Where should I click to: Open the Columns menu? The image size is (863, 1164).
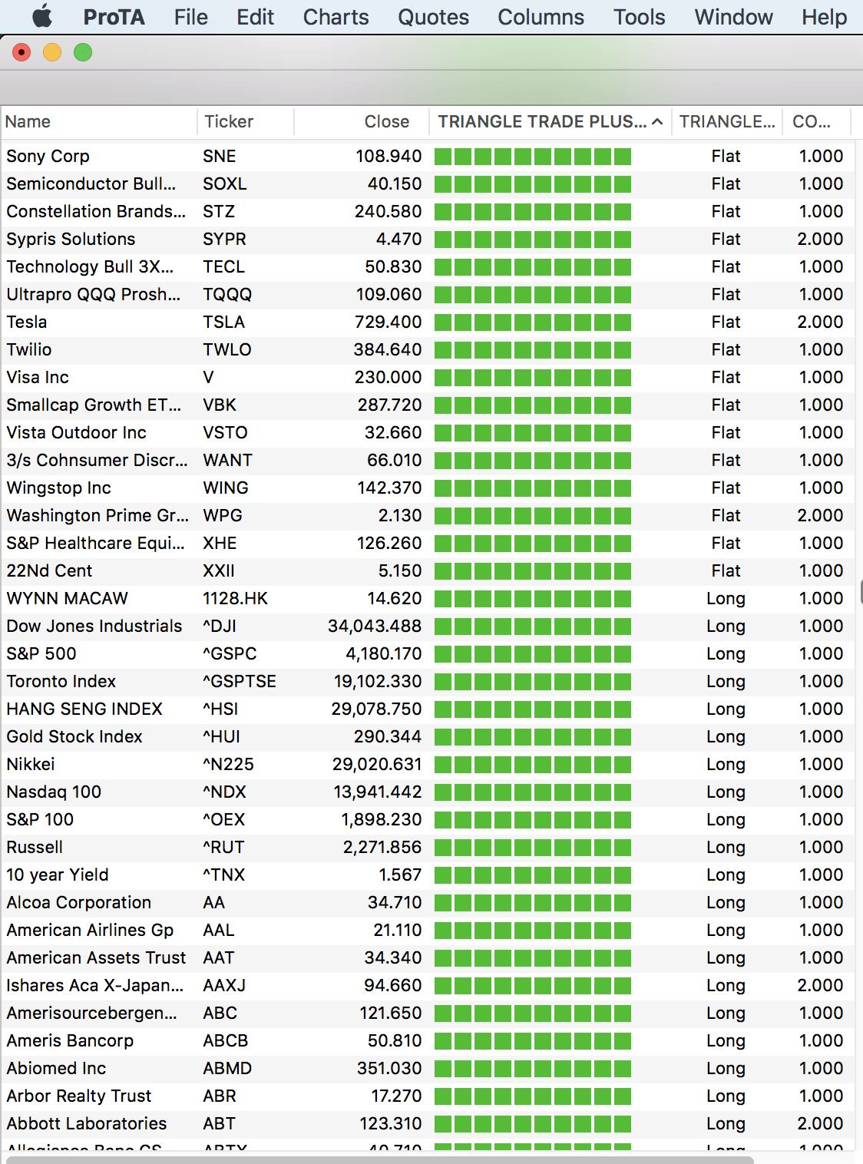pyautogui.click(x=541, y=17)
